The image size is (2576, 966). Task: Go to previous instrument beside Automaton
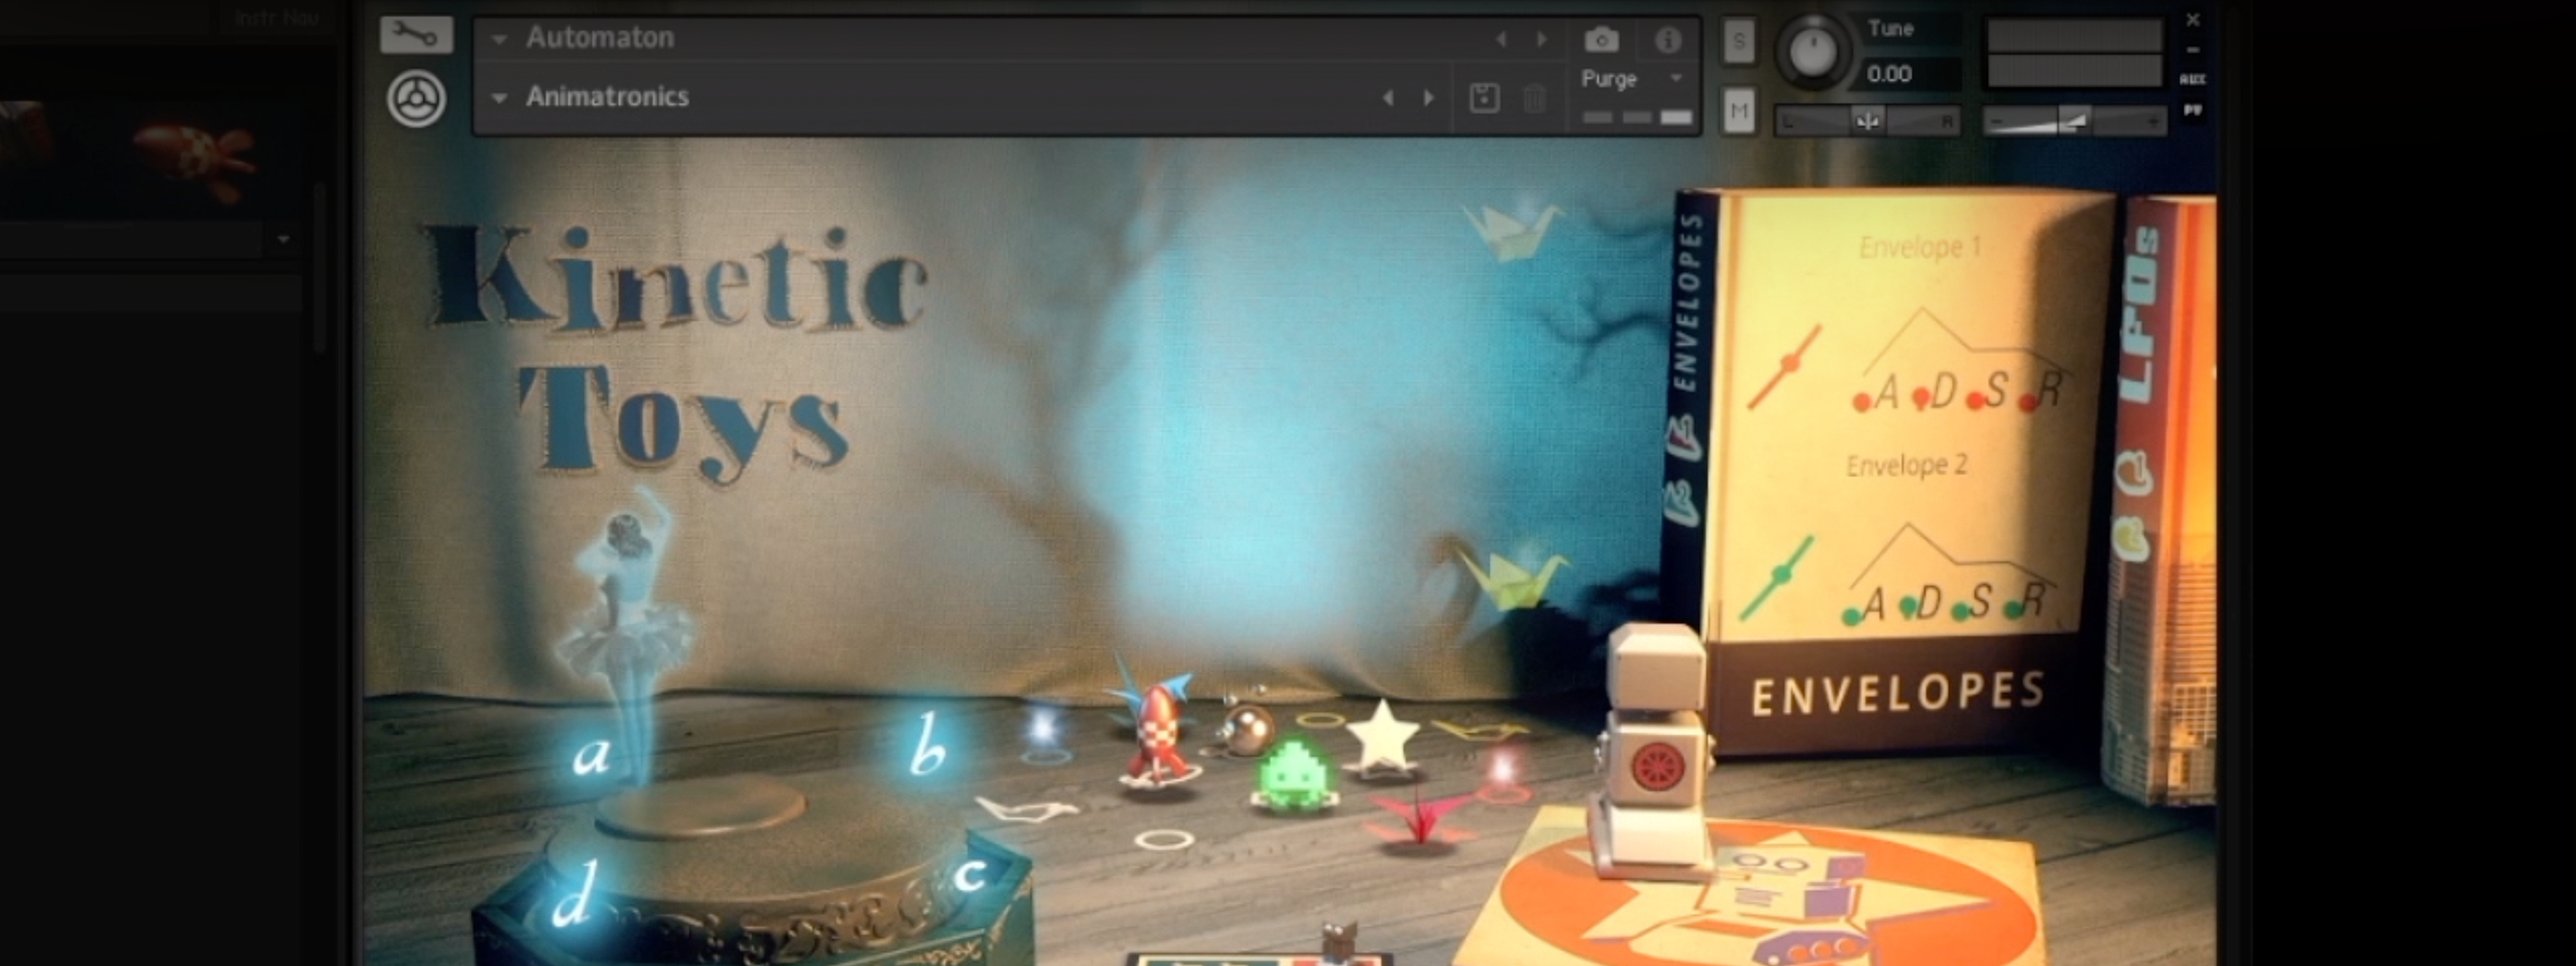pyautogui.click(x=1500, y=39)
